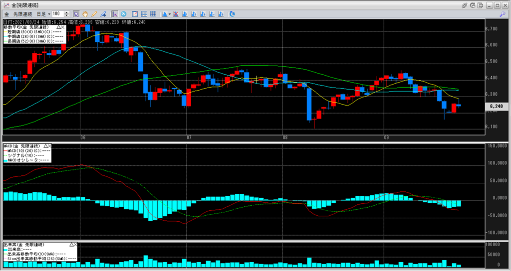The width and height of the screenshot is (511, 271).
Task: Load chart template 2 icon
Action: click(194, 14)
